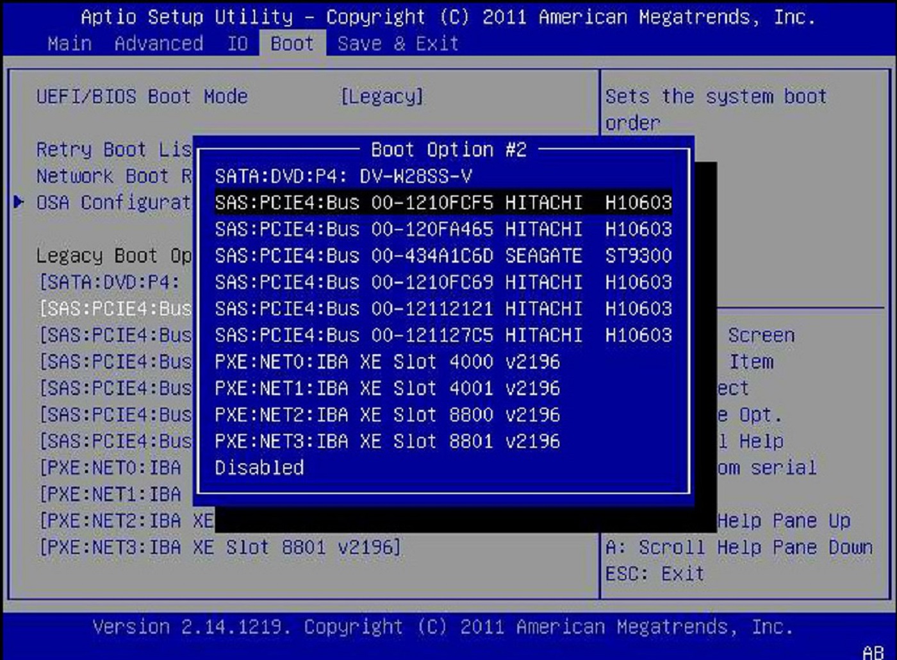Image resolution: width=897 pixels, height=660 pixels.
Task: Pick PXE:NET3 IBA XE Slot 8801 entry
Action: (x=388, y=441)
